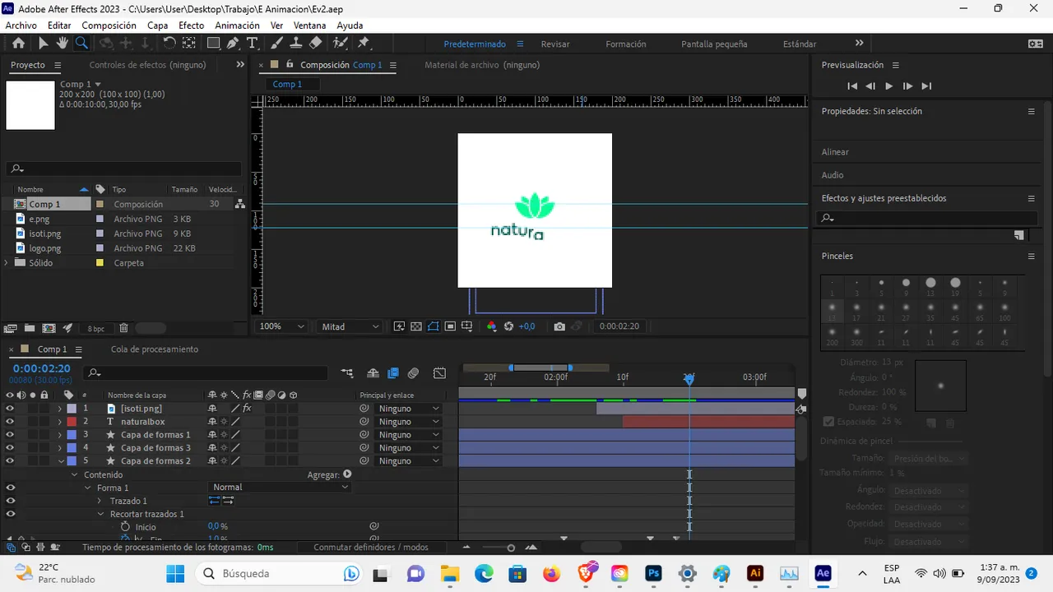
Task: Expand Sólido folder in Project panel
Action: point(7,263)
